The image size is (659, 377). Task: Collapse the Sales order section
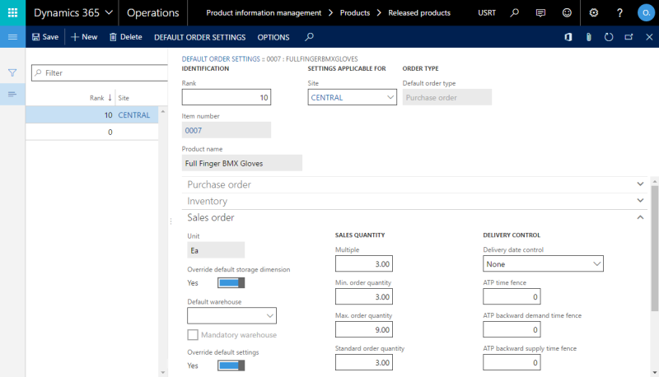pos(414,217)
